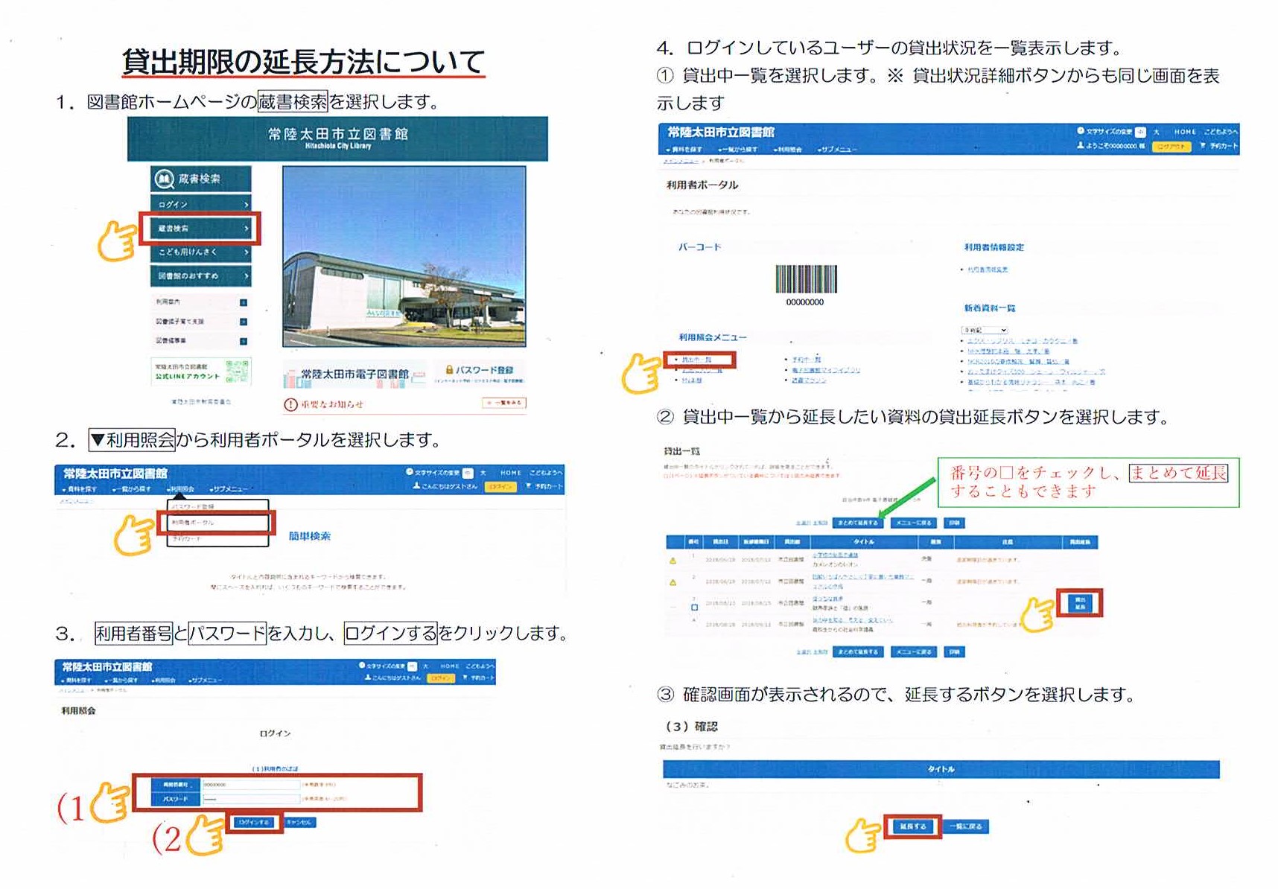Click the bottom まとめて延長する button below the loan table
The height and width of the screenshot is (889, 1278).
(856, 651)
